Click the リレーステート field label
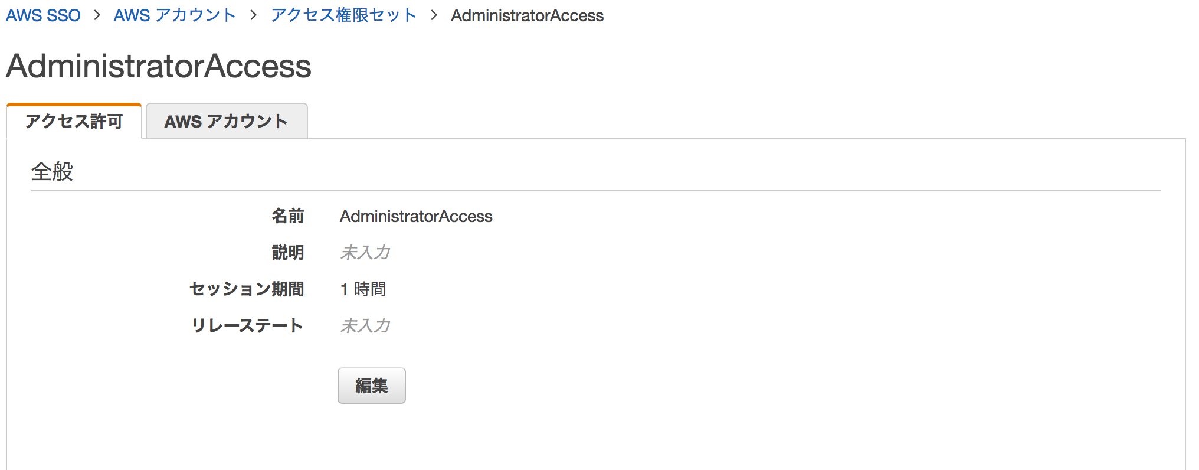 pos(247,325)
